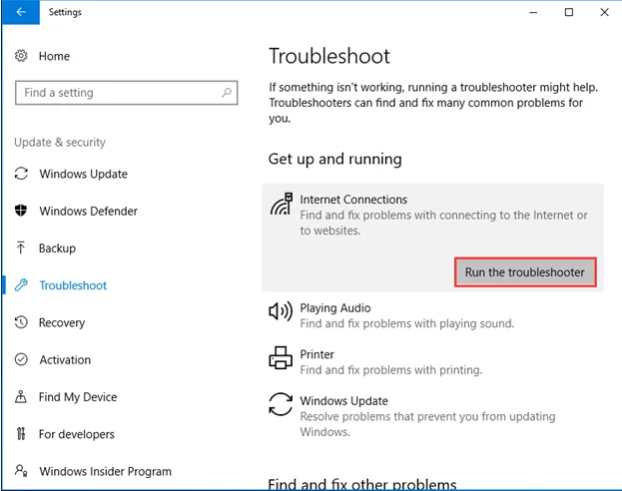Click the back arrow in title bar

21,13
